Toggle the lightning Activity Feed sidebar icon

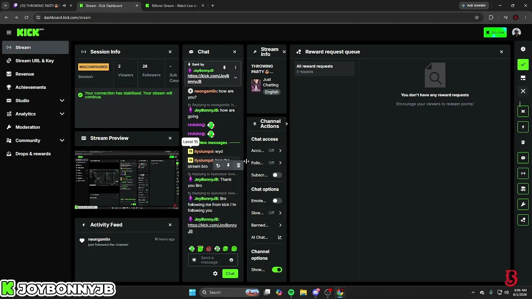coord(523,127)
